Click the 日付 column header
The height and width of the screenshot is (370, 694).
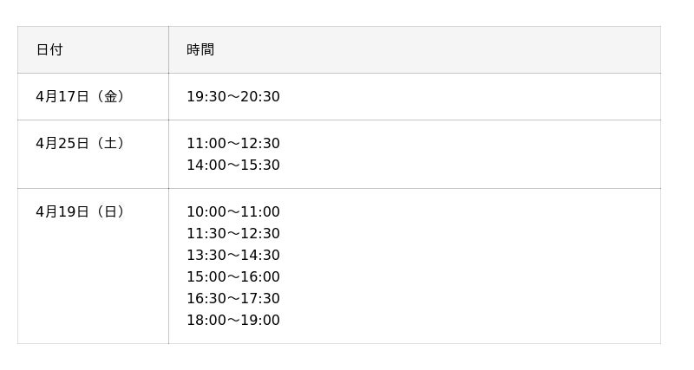tap(49, 49)
